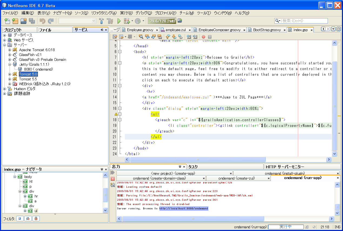Open the dropdown arrow beside Debug icon

[132, 21]
